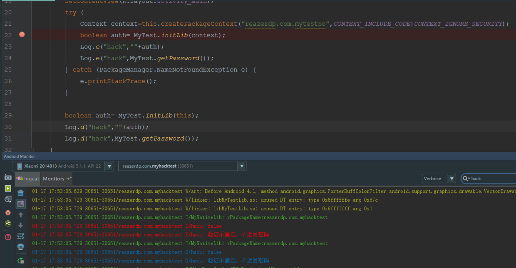This screenshot has width=516, height=268.
Task: Click the createPackageContext method call
Action: 199,24
